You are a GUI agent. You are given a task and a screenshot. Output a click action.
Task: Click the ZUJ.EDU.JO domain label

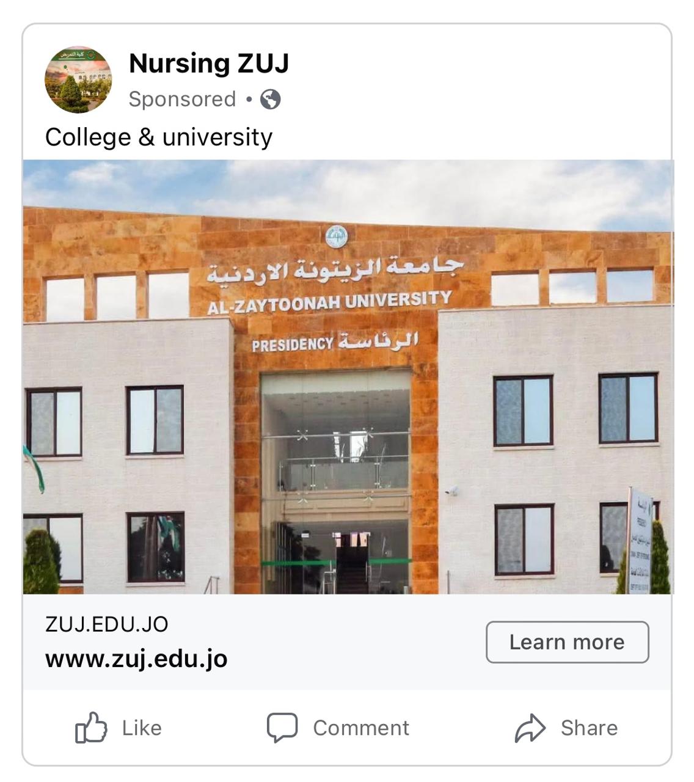coord(106,624)
